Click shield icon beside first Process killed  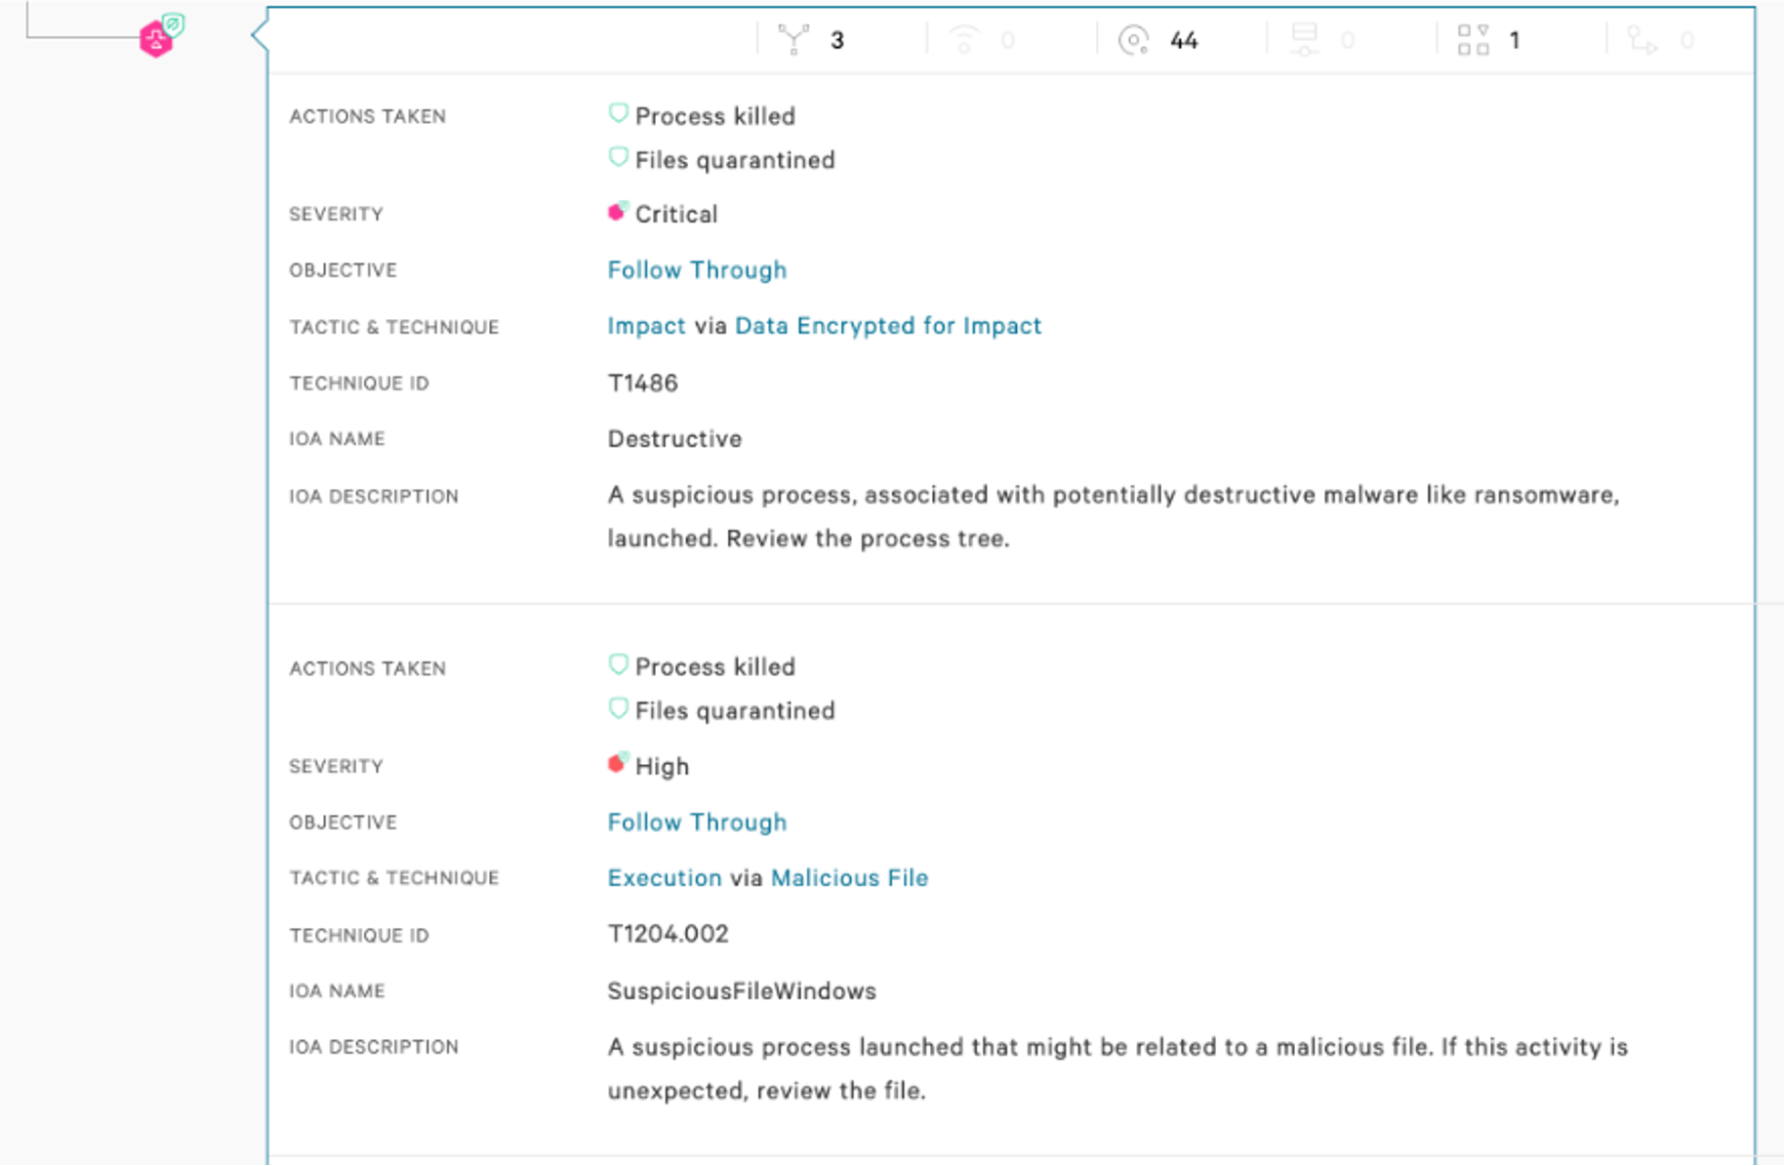pyautogui.click(x=618, y=113)
